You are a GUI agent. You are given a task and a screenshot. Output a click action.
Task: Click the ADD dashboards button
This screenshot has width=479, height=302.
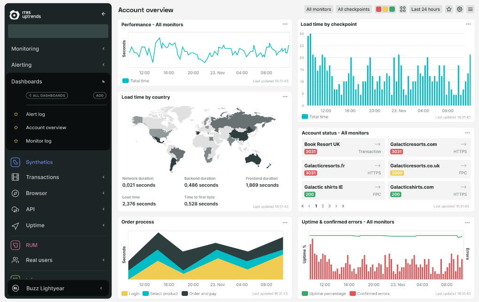(99, 95)
